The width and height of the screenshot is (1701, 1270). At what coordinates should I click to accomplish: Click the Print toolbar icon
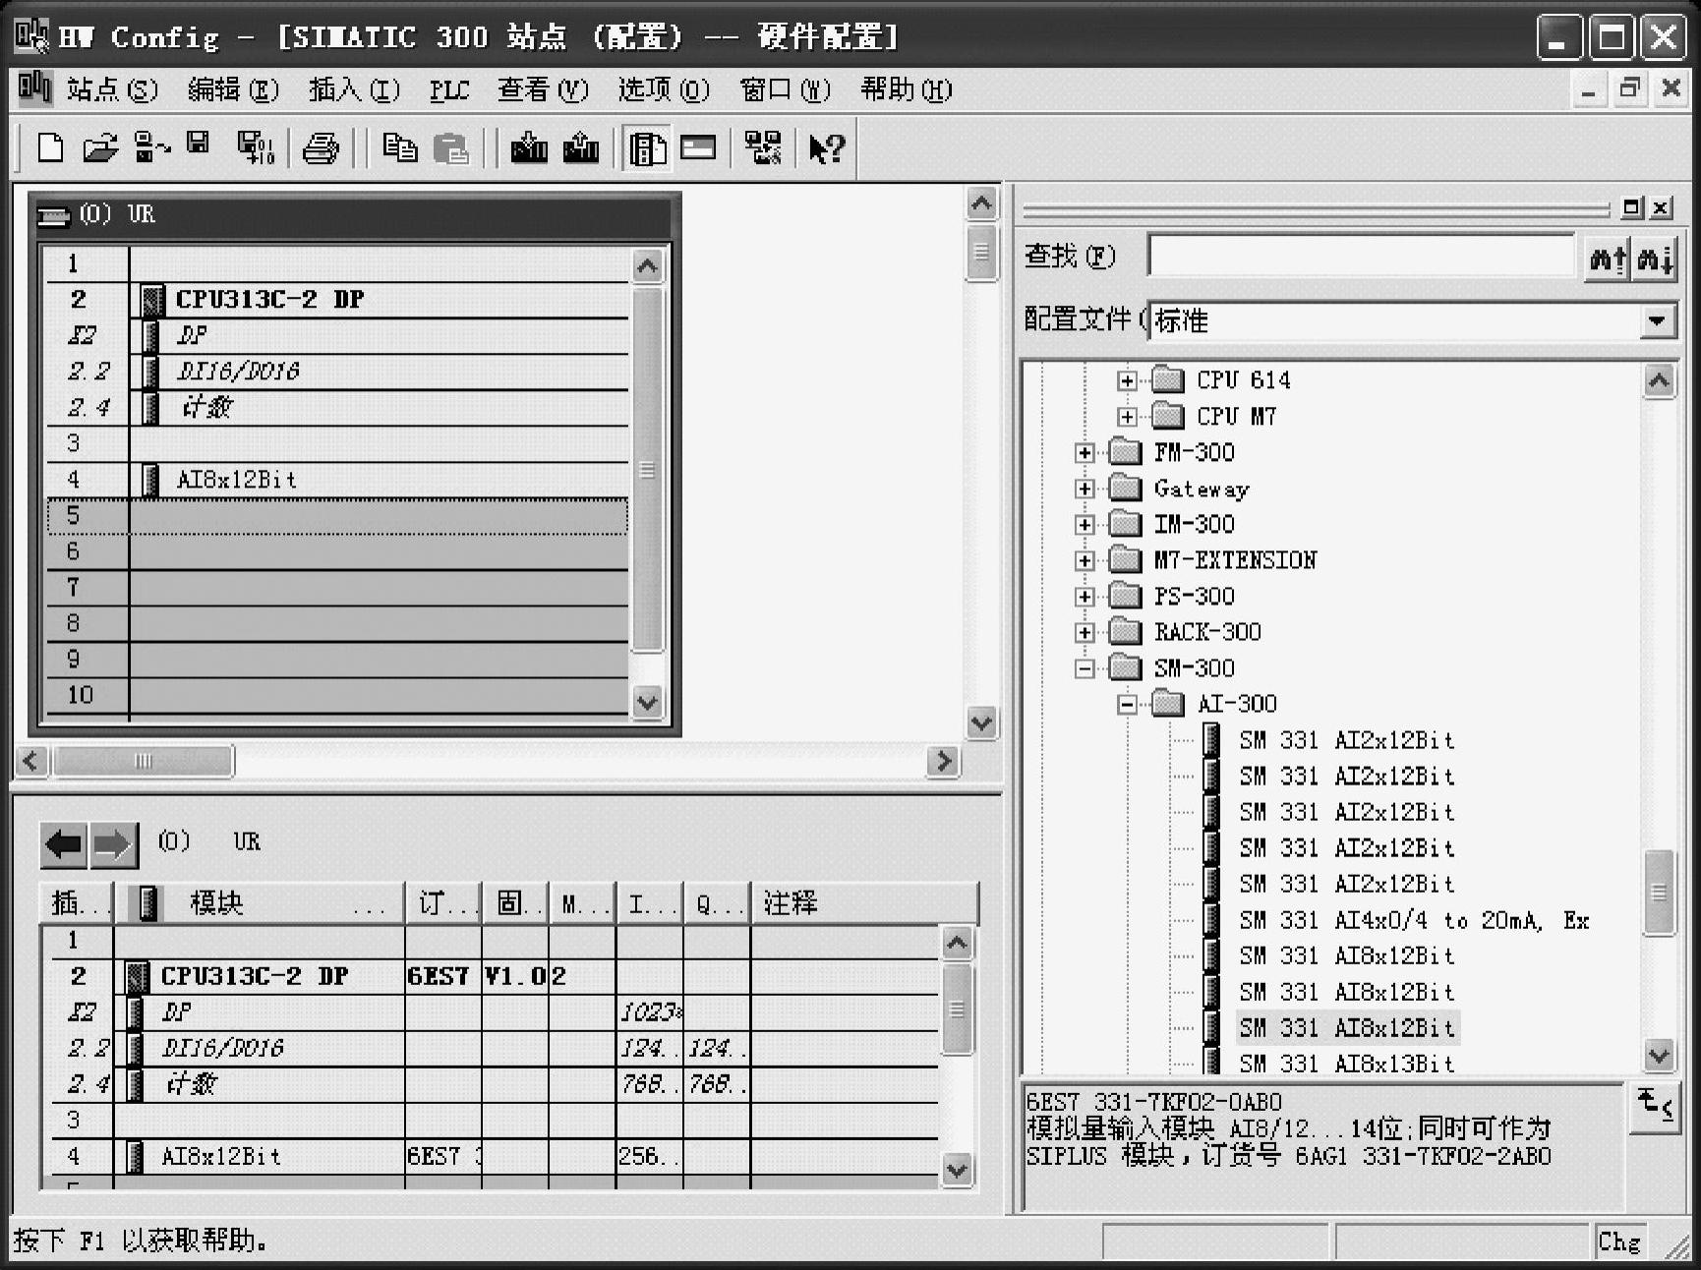pos(321,147)
